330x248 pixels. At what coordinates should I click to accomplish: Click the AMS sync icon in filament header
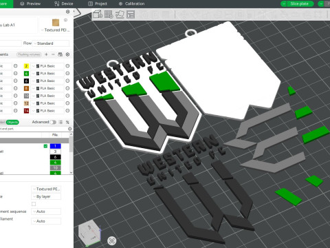pyautogui.click(x=60, y=54)
